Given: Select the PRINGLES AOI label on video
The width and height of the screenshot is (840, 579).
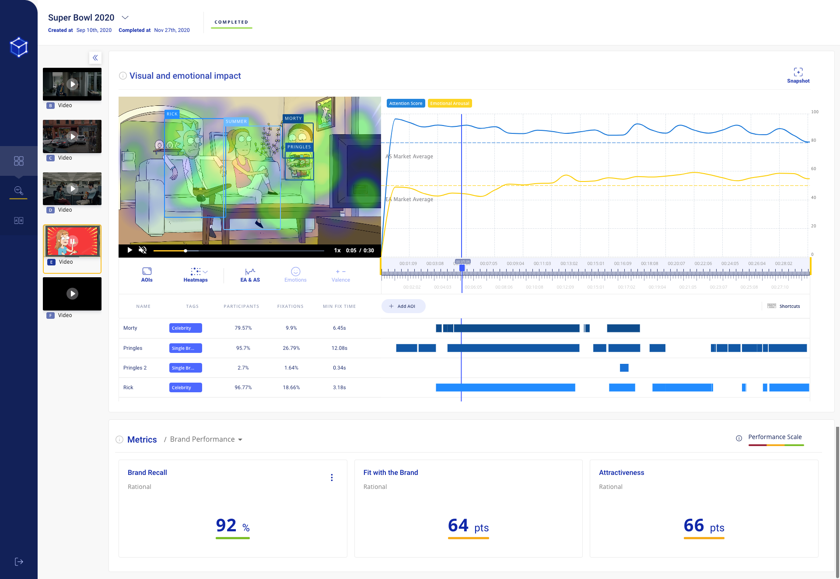Looking at the screenshot, I should (299, 147).
